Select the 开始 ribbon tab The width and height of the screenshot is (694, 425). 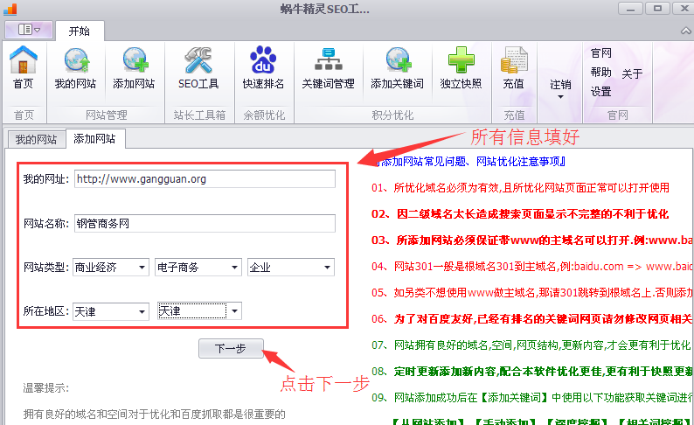point(80,31)
